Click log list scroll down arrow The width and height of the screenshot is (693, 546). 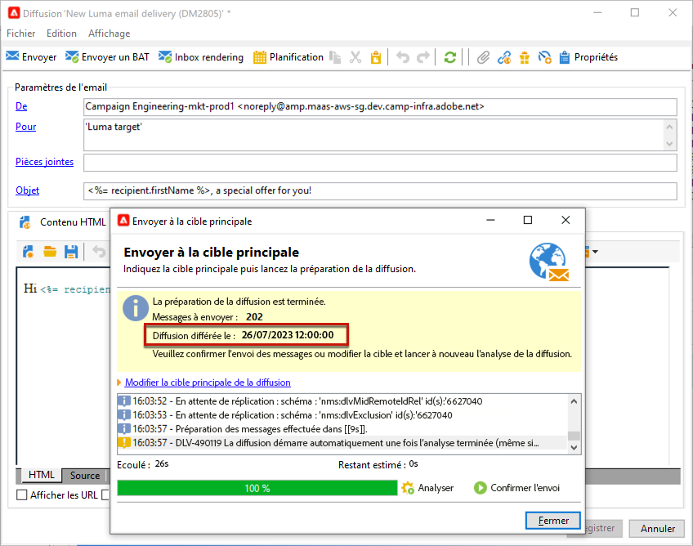click(x=574, y=447)
